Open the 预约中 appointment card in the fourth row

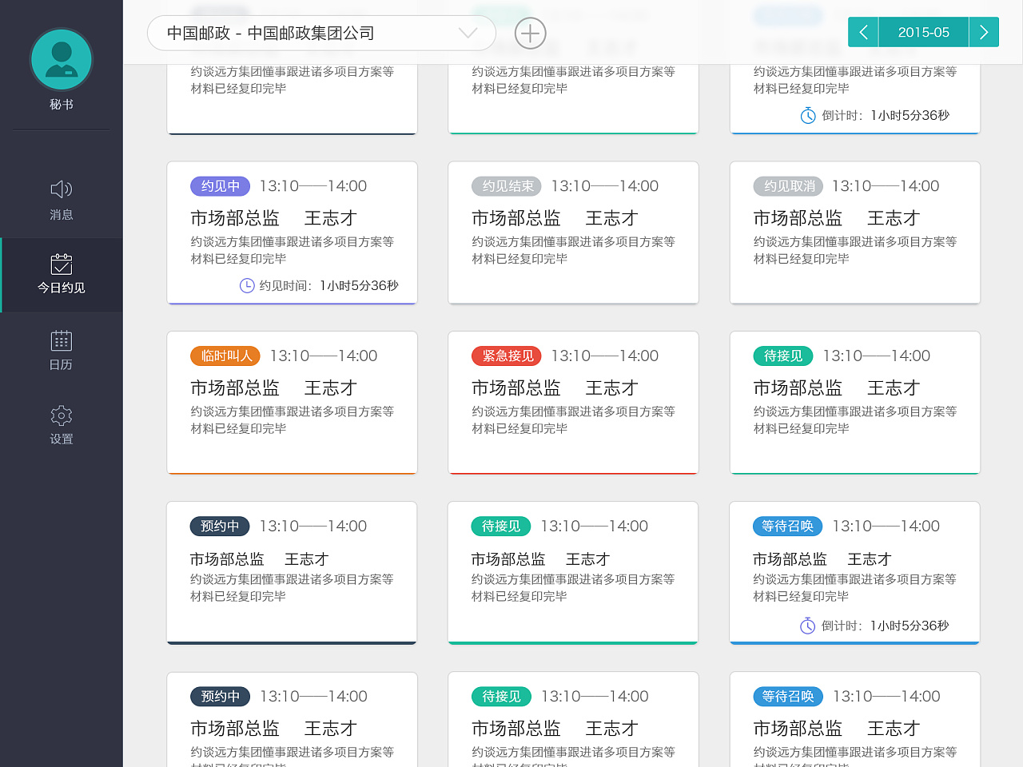(292, 572)
